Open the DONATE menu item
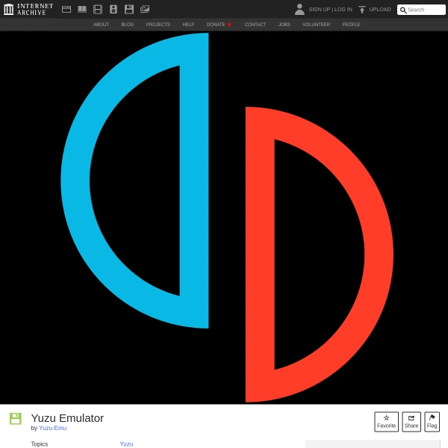The image size is (448, 448). (x=216, y=25)
